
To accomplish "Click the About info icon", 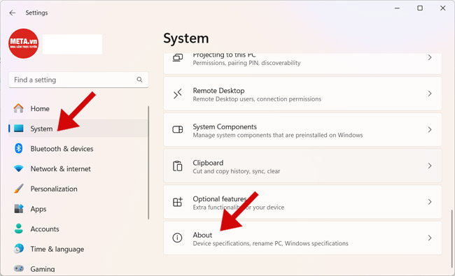I will point(177,238).
